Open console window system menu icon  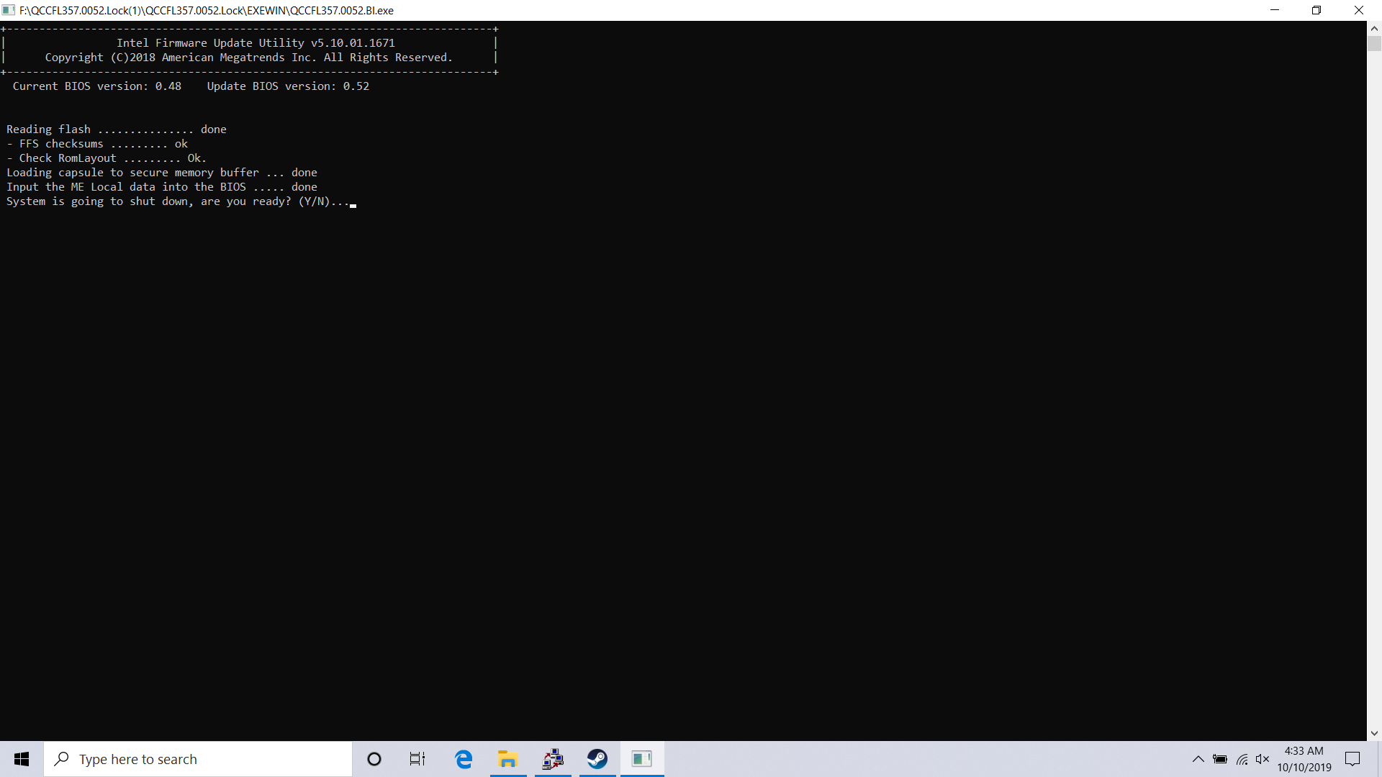click(x=9, y=10)
